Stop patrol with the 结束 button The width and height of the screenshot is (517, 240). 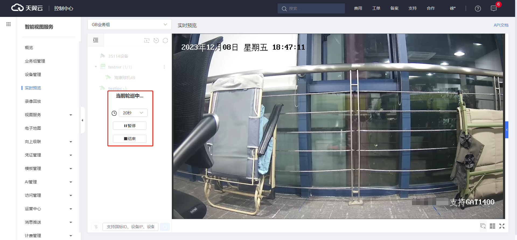(130, 139)
